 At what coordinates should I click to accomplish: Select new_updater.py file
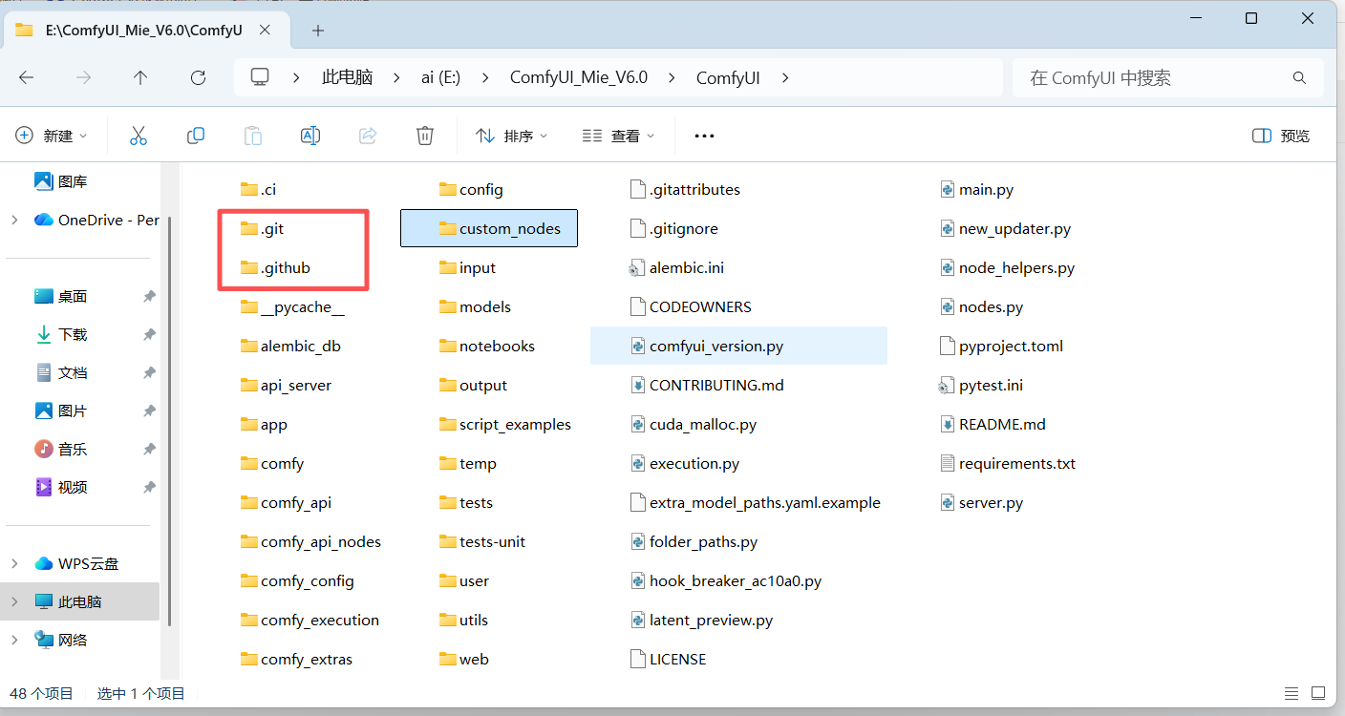click(x=1006, y=228)
